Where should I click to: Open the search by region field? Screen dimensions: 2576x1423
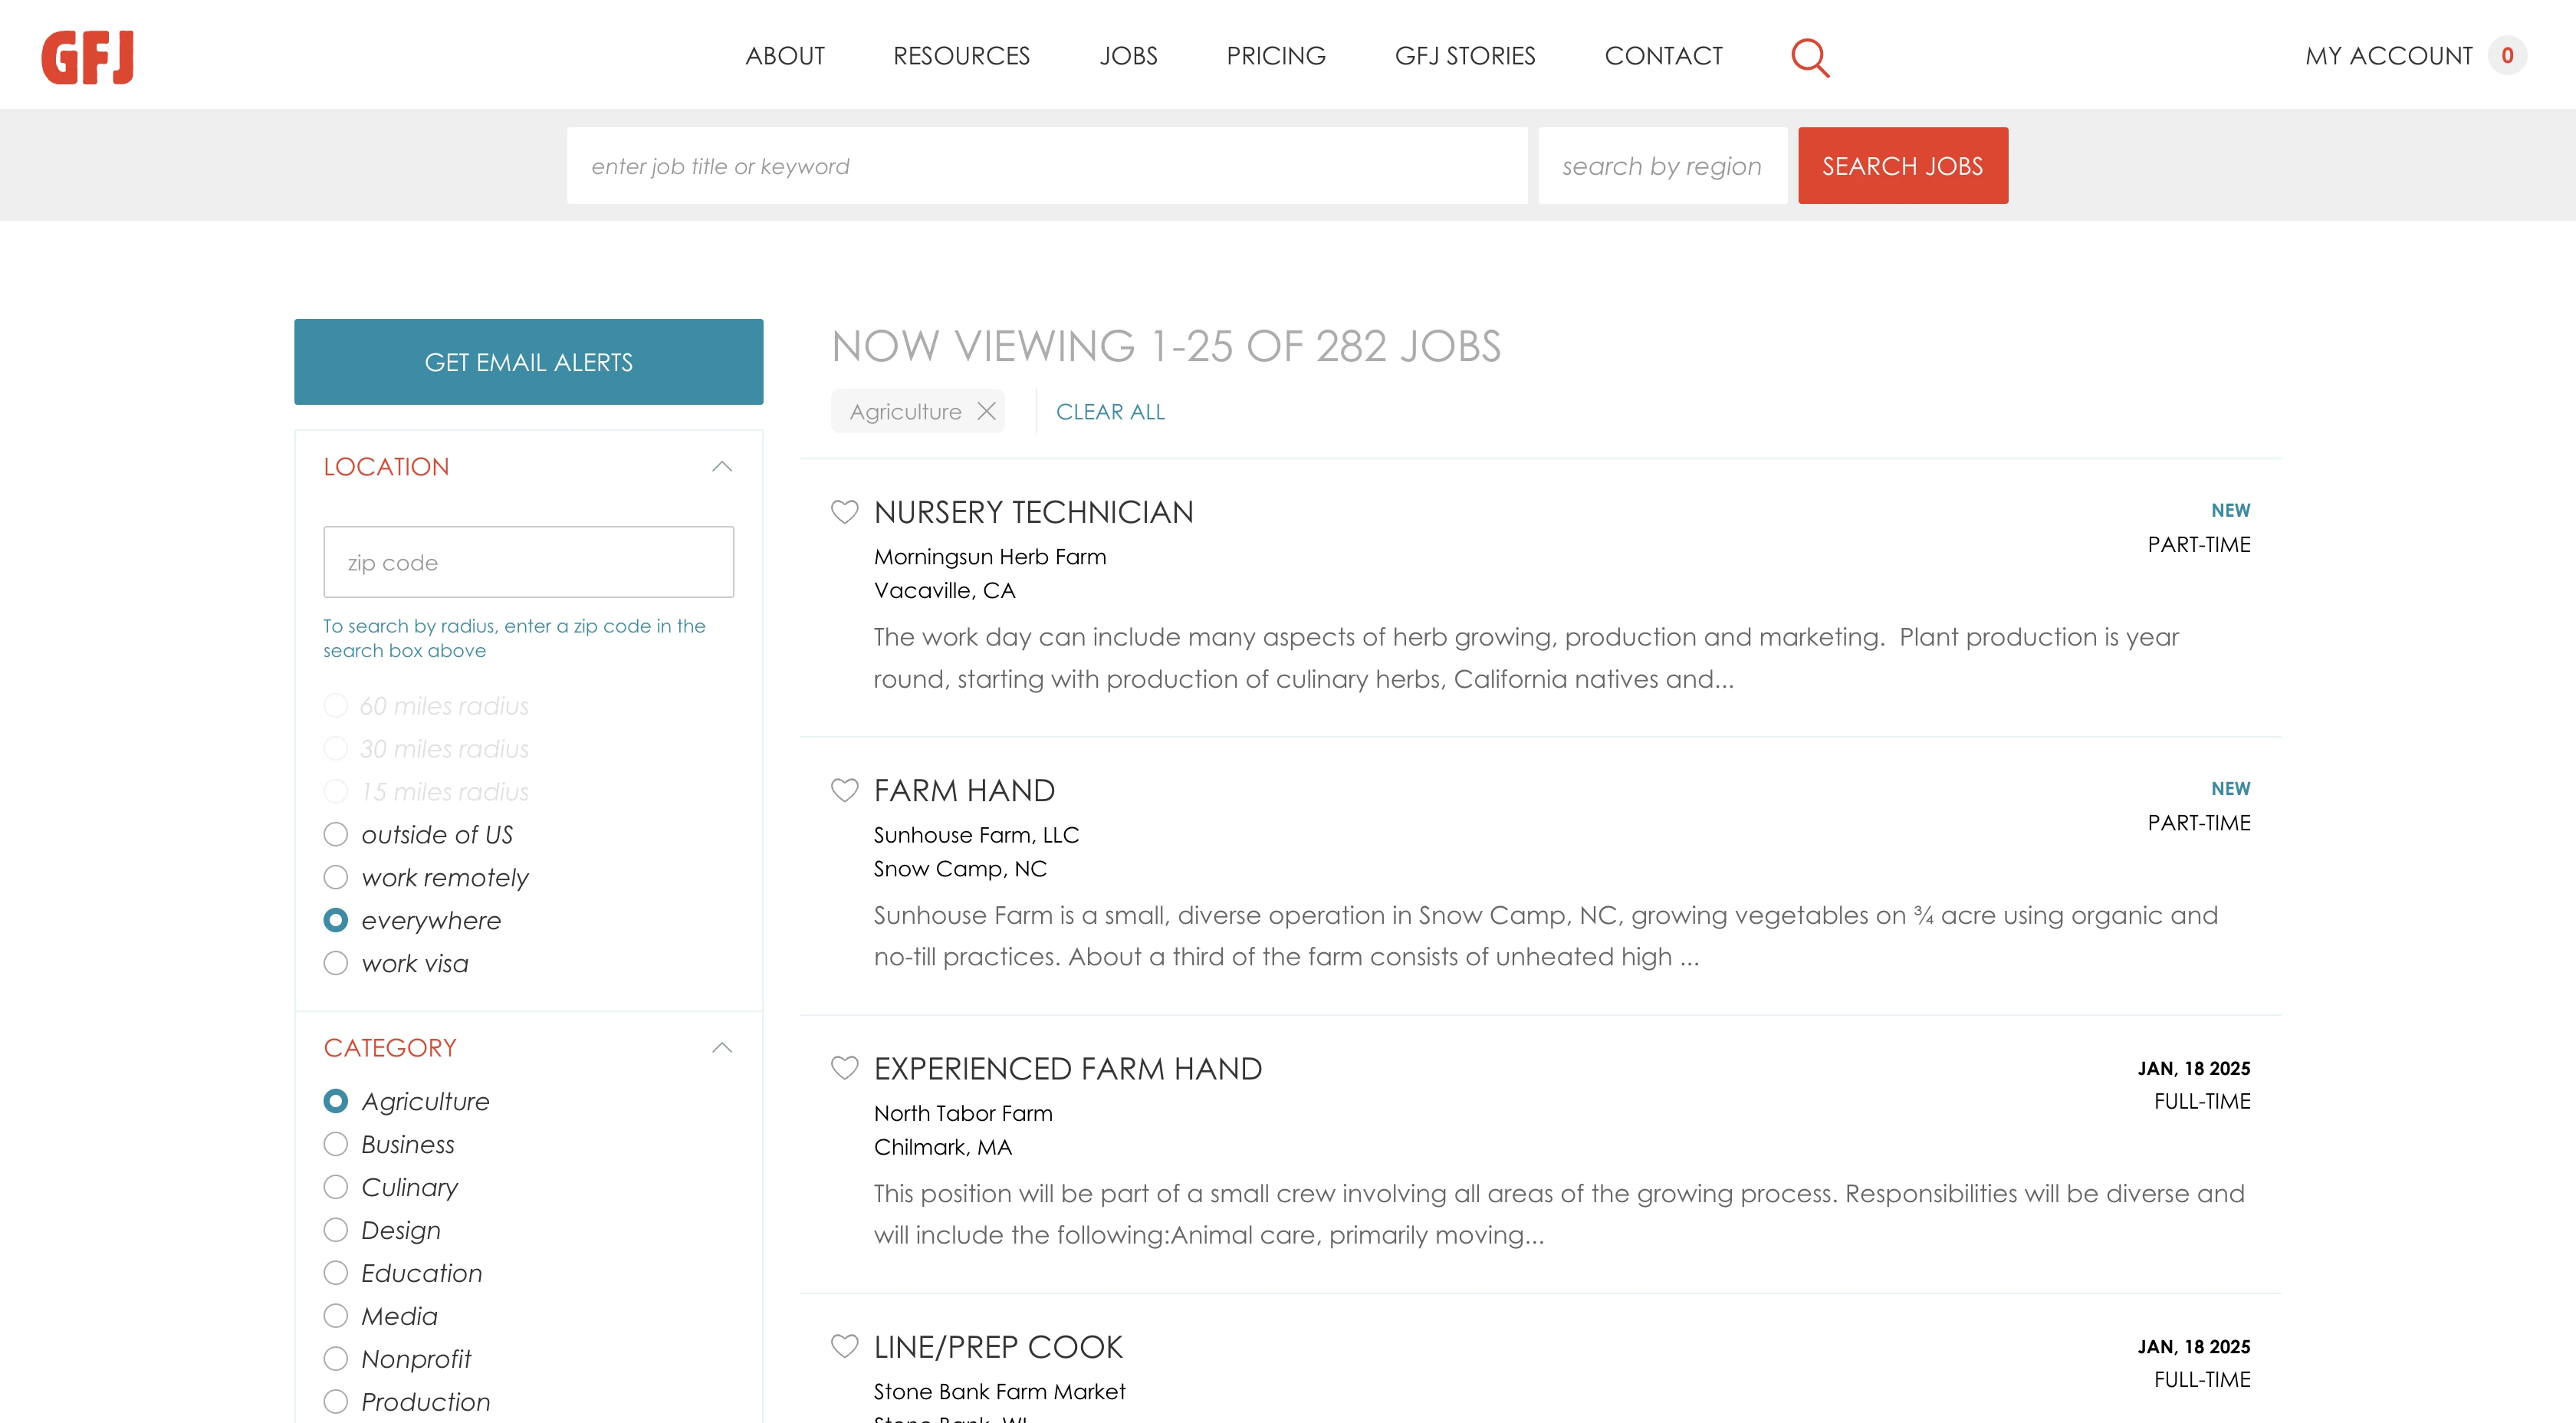coord(1661,166)
